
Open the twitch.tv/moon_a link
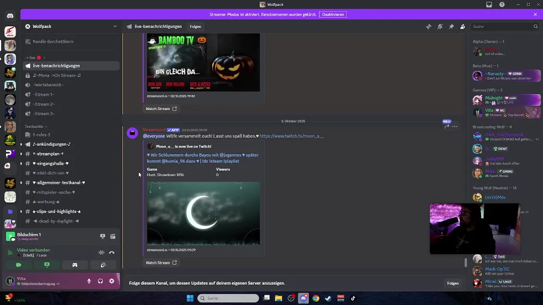(291, 136)
